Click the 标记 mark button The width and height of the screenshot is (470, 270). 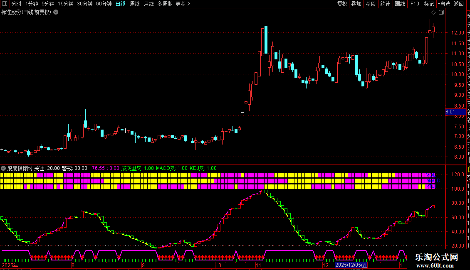pos(429,4)
